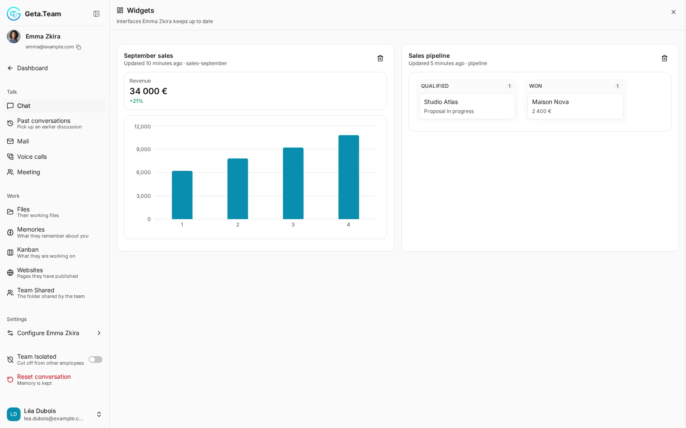Click the Team Shared icon
Screen dimensions: 686x428
pos(10,293)
